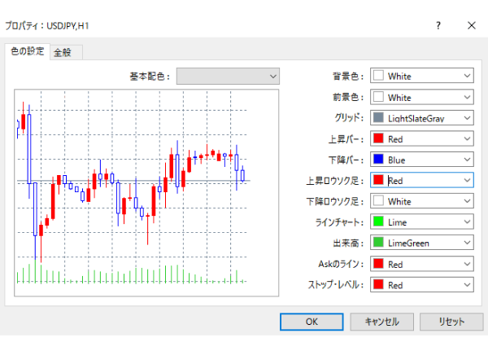Viewport: 488px width, 351px height.
Task: Click the red swatch for 上昇バー
Action: click(x=378, y=138)
